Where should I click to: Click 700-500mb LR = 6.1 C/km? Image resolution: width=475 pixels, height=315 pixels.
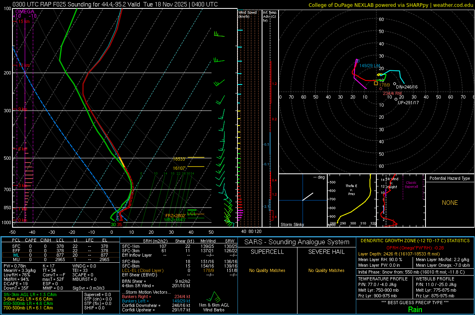tap(28, 308)
